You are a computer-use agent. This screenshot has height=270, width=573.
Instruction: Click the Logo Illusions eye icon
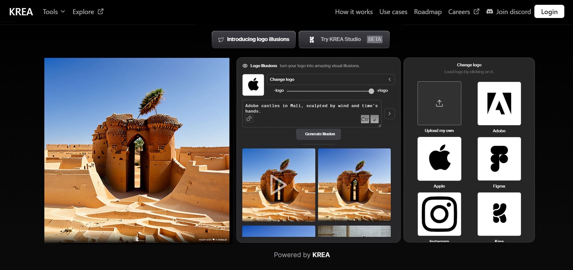click(x=245, y=66)
